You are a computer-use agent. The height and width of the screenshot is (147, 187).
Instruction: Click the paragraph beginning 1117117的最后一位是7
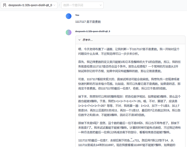127,143
